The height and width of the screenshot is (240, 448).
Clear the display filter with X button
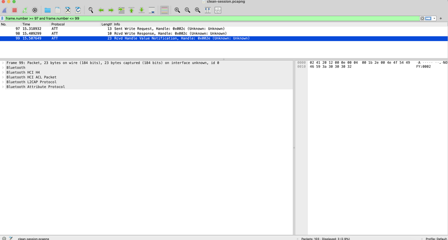422,18
